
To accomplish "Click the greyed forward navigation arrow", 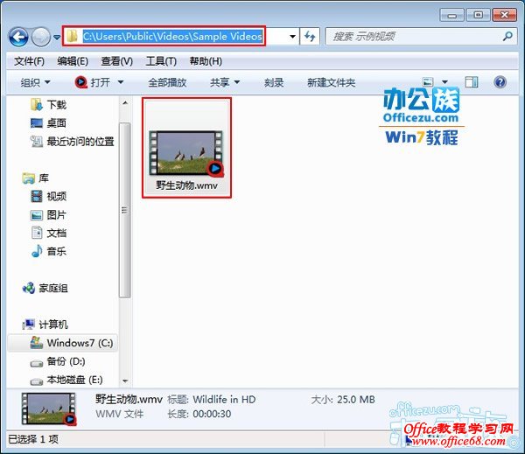I will click(x=41, y=37).
